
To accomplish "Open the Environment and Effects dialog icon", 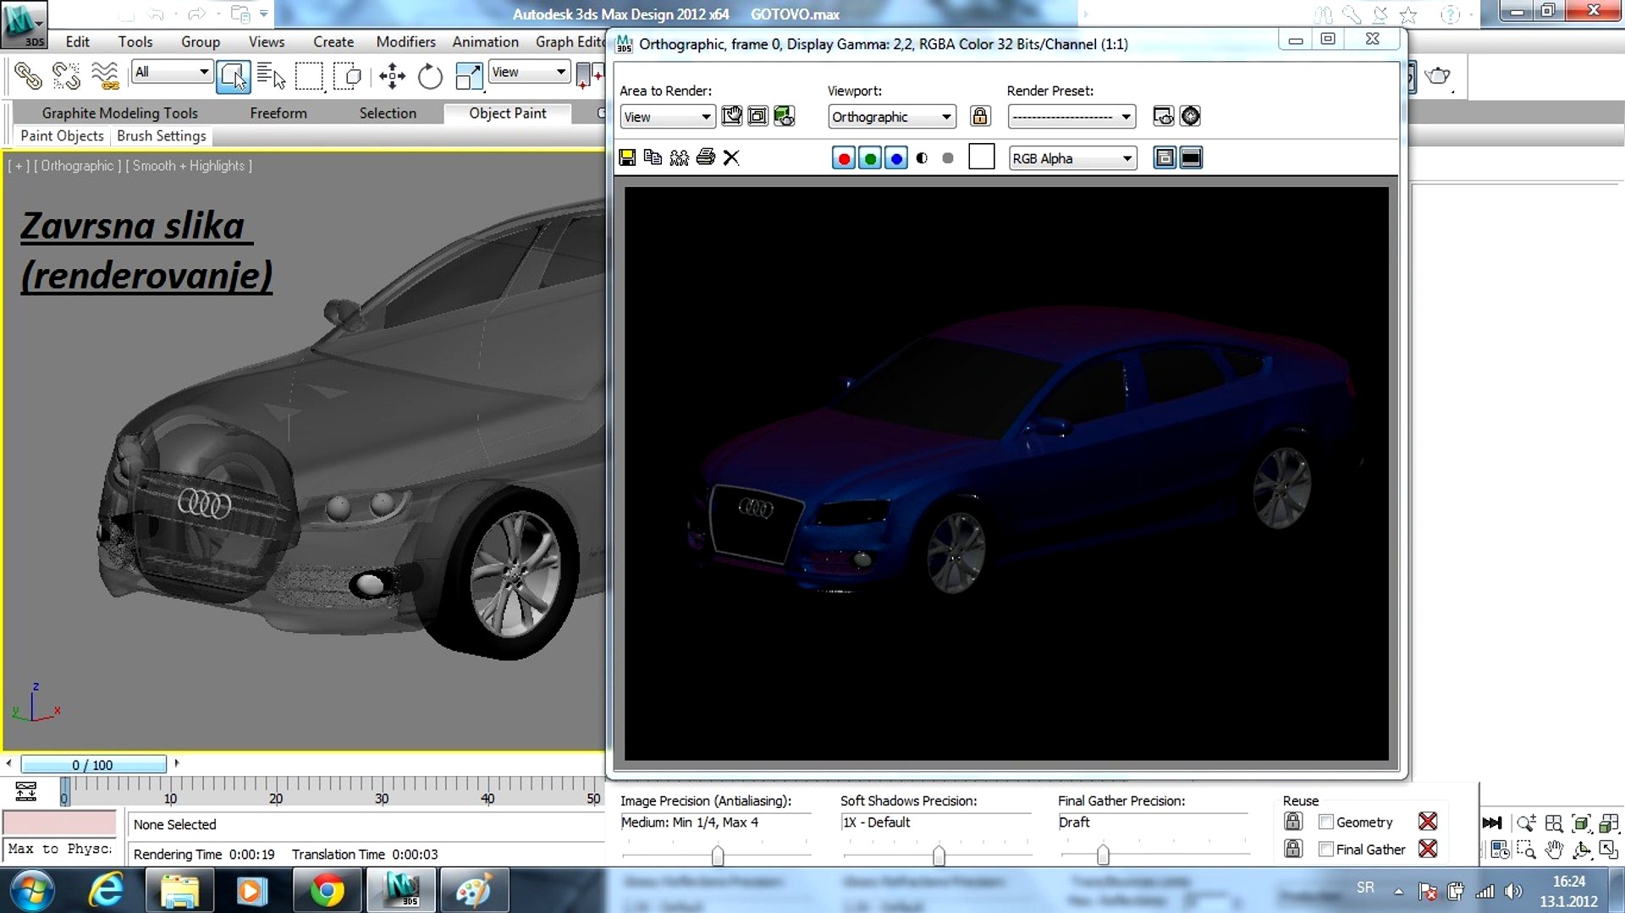I will pyautogui.click(x=1190, y=117).
